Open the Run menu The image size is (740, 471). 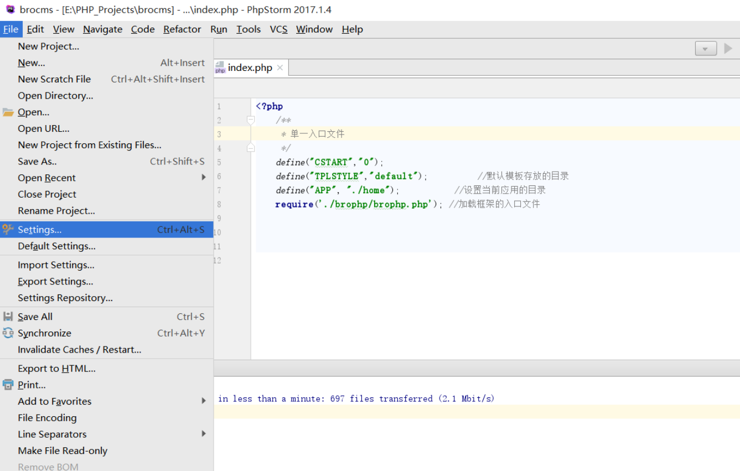click(x=219, y=29)
